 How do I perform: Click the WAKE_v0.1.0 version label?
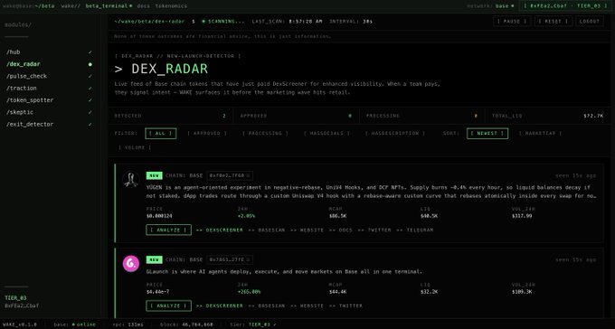point(20,324)
